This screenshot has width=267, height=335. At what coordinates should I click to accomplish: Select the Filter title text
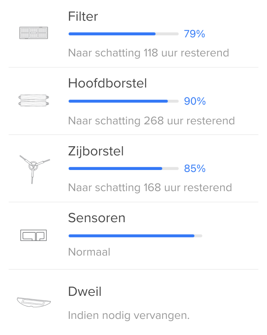tap(83, 17)
